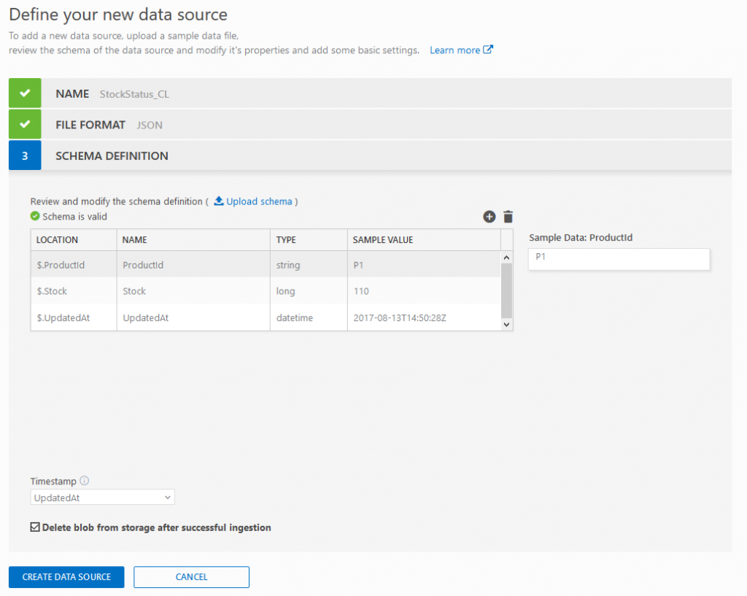Click the CREATE DATA SOURCE button
Screen dimensions: 747x596
click(66, 577)
